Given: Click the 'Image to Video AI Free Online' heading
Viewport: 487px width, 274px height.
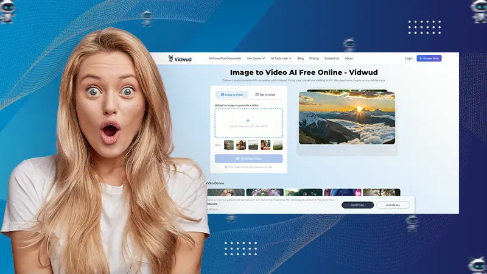Looking at the screenshot, I should click(304, 72).
